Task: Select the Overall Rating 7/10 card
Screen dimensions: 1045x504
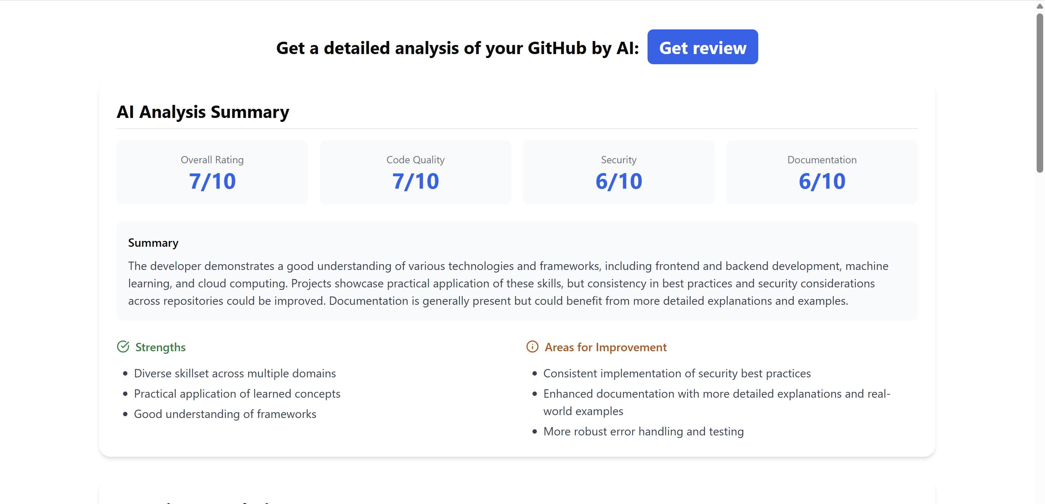Action: [212, 172]
